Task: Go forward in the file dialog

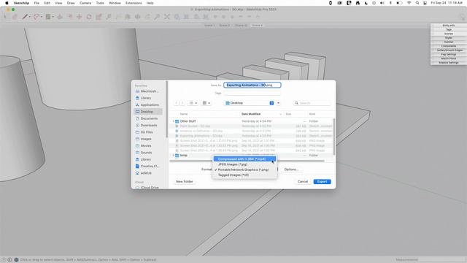Action: point(182,103)
